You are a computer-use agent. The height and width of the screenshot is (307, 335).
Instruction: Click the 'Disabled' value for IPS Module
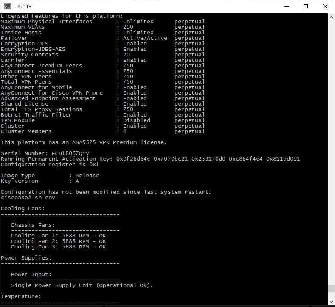pyautogui.click(x=137, y=120)
